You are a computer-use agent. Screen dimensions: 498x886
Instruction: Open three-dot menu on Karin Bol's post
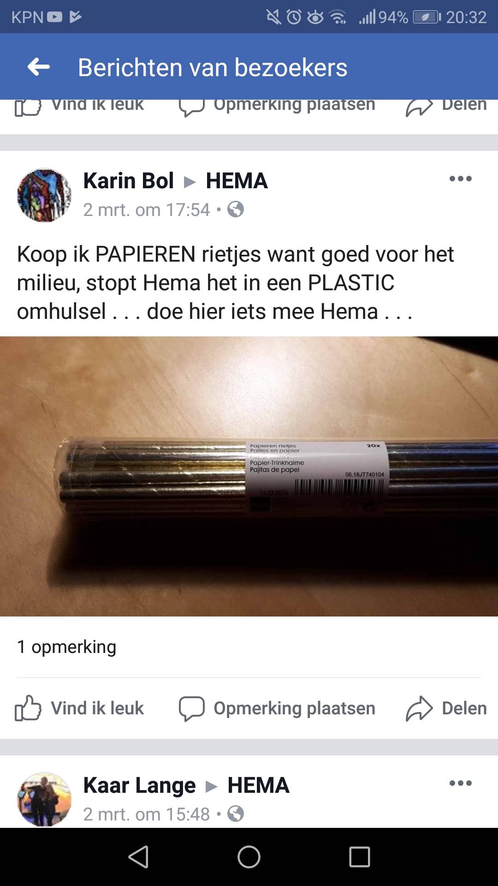coord(460,179)
